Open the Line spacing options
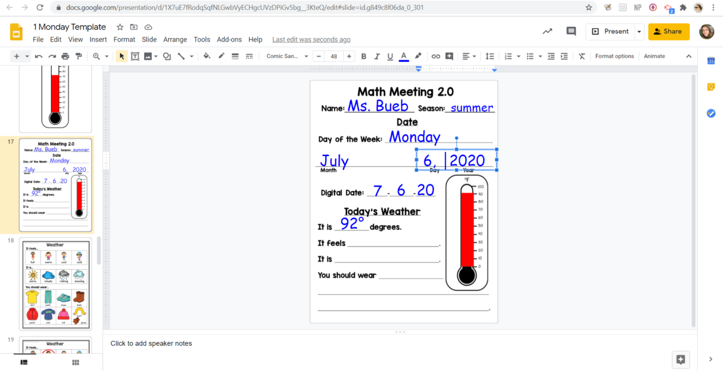This screenshot has width=723, height=371. (x=490, y=56)
